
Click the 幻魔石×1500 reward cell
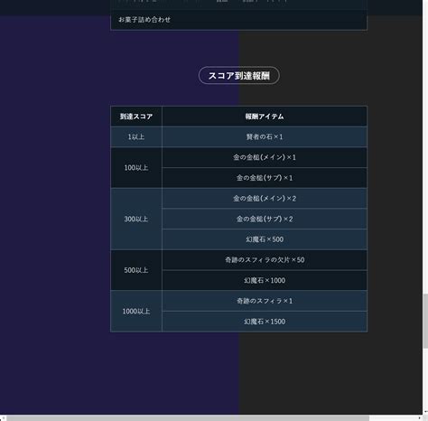(x=265, y=322)
